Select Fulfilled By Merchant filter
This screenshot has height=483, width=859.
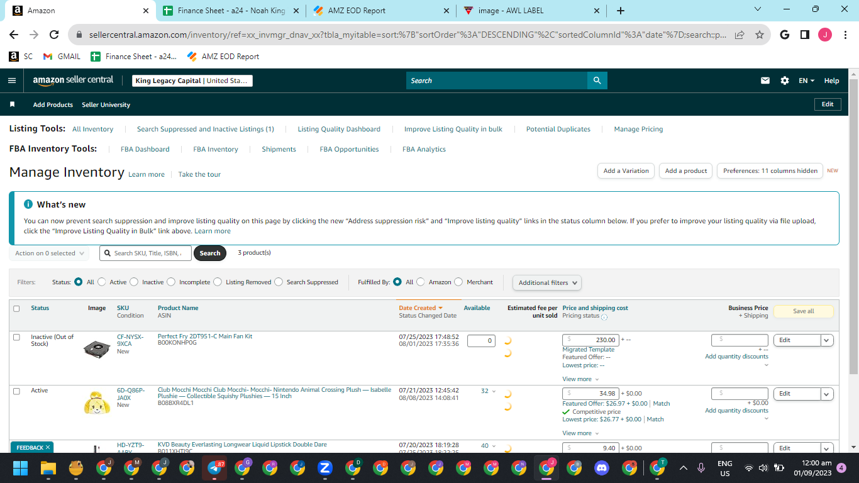click(x=458, y=282)
